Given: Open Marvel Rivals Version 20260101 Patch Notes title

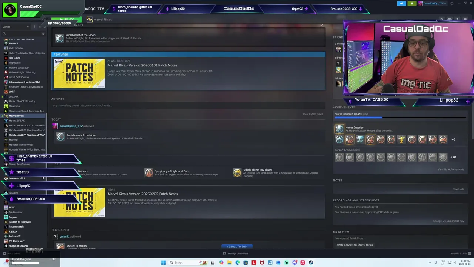Looking at the screenshot, I should point(142,65).
